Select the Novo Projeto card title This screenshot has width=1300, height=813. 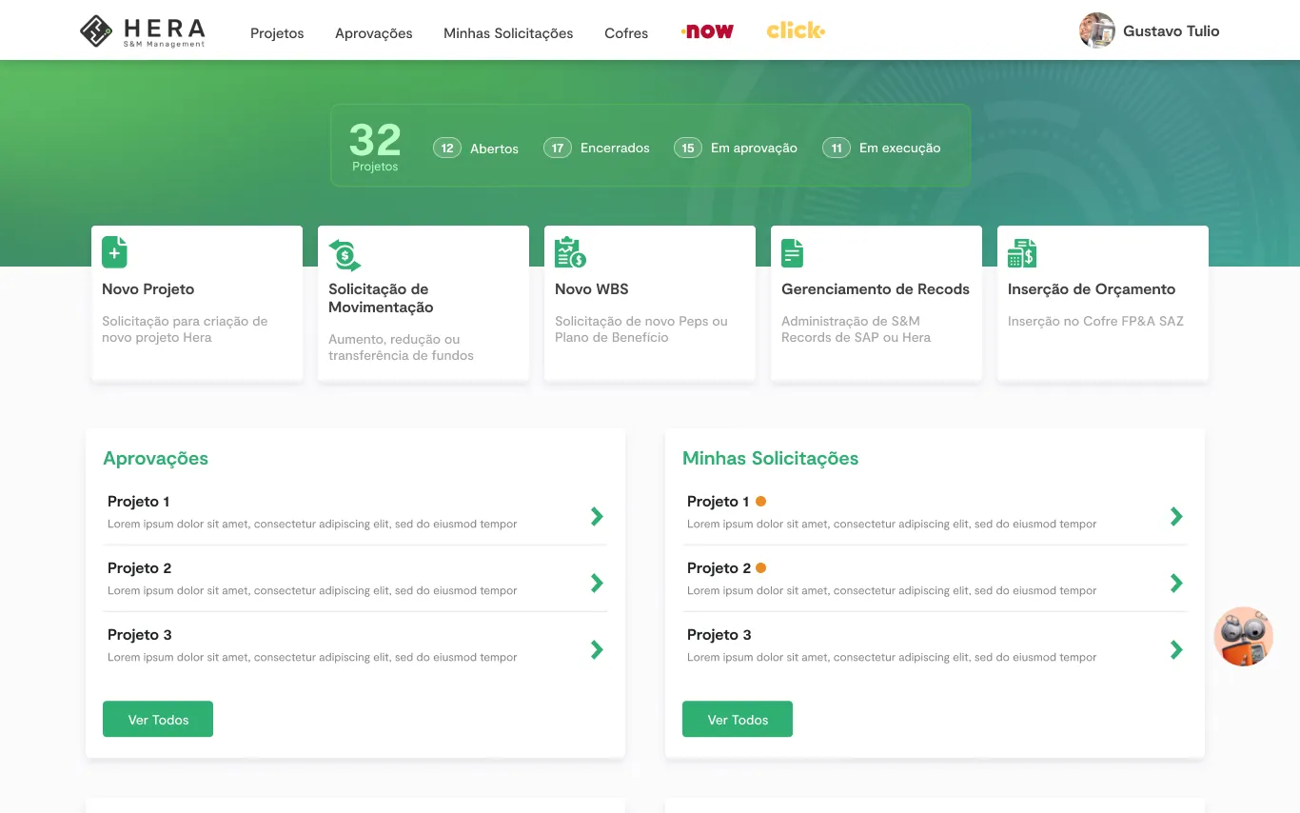coord(148,289)
